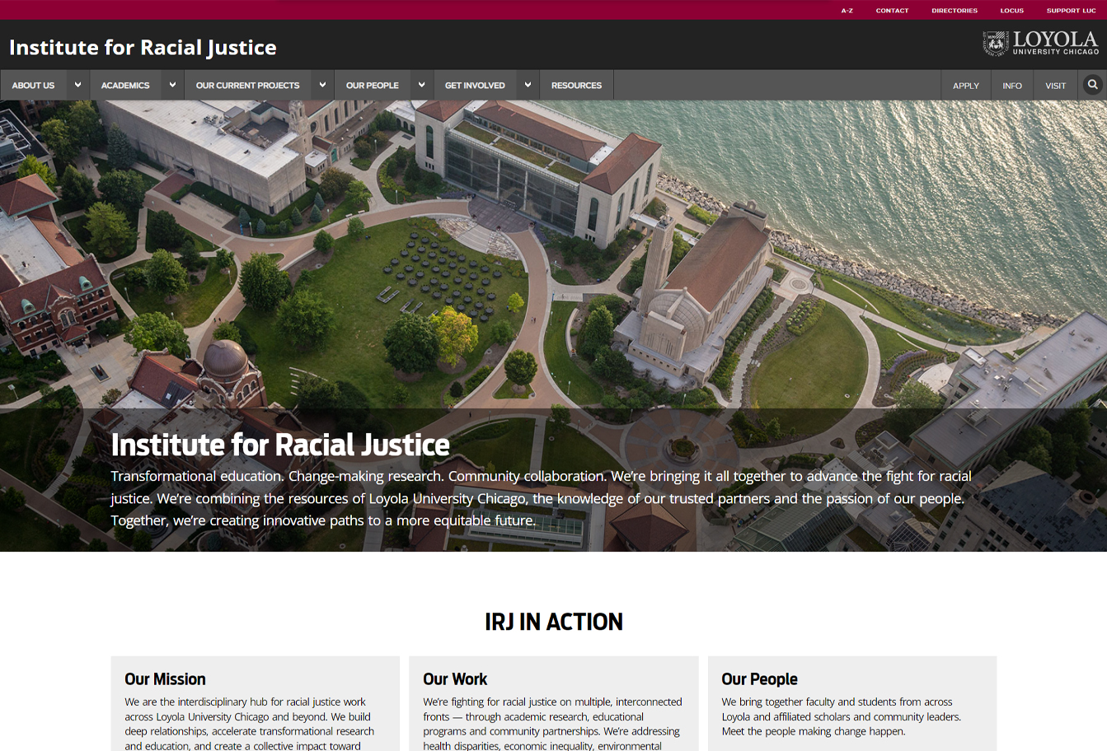Open the Directories link
This screenshot has width=1107, height=751.
955,11
